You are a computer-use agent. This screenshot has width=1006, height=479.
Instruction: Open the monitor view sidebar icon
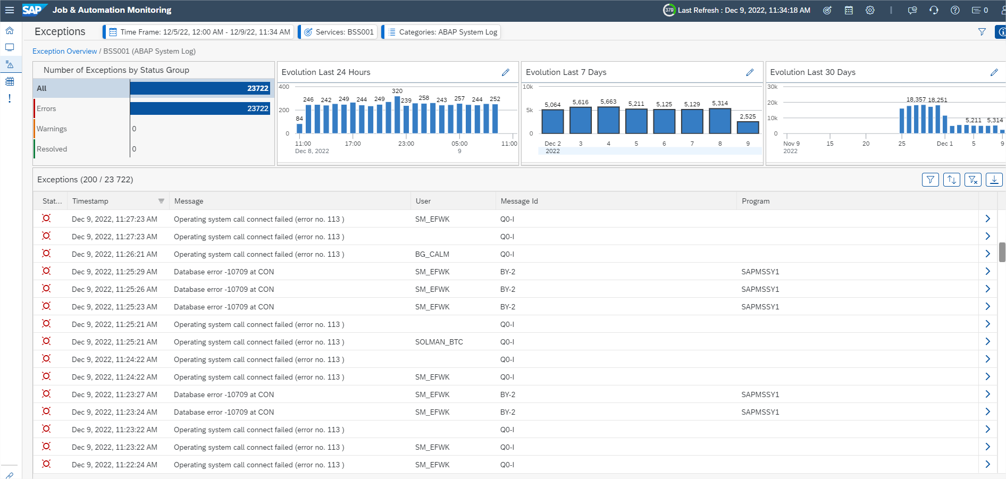point(10,48)
